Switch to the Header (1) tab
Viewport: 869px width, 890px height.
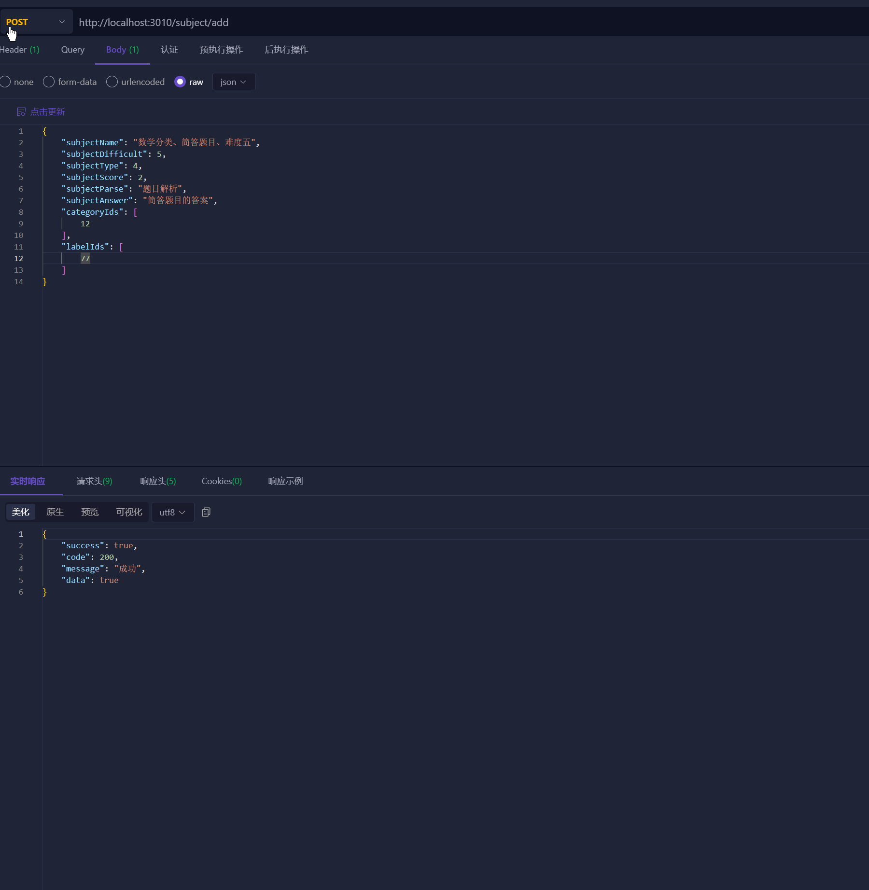coord(19,50)
